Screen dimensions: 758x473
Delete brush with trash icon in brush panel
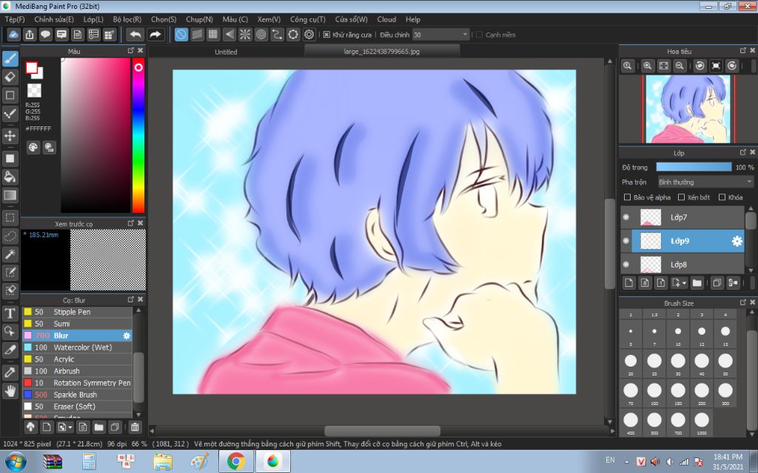tap(135, 426)
